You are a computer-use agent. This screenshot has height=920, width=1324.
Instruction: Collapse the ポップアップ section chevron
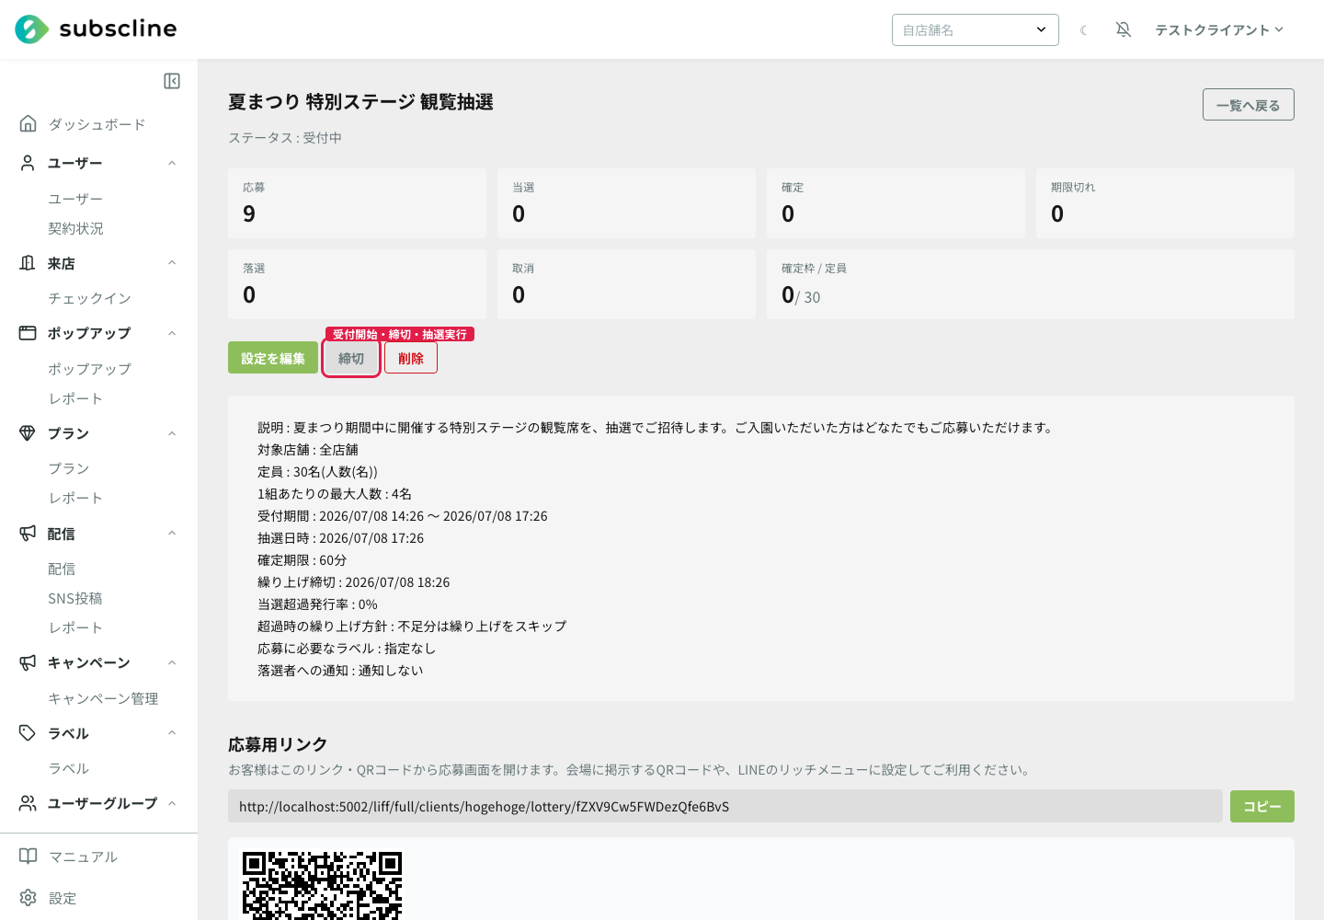point(172,333)
